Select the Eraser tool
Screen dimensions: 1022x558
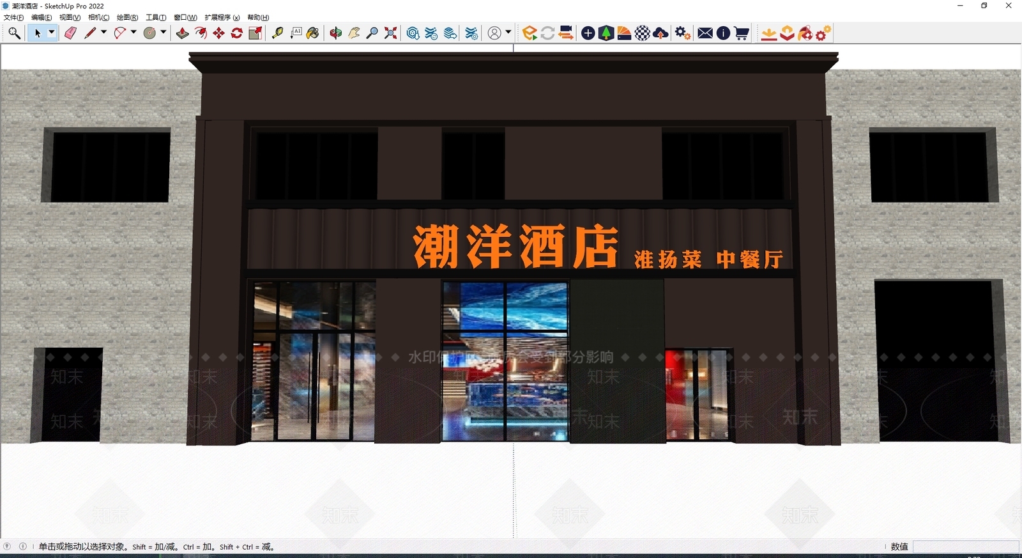(70, 33)
